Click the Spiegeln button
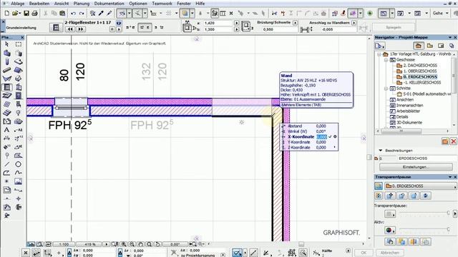The image size is (458, 257). (394, 27)
